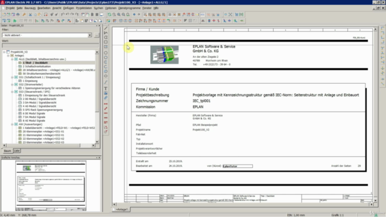Select the Line drawing tool

coord(106,28)
